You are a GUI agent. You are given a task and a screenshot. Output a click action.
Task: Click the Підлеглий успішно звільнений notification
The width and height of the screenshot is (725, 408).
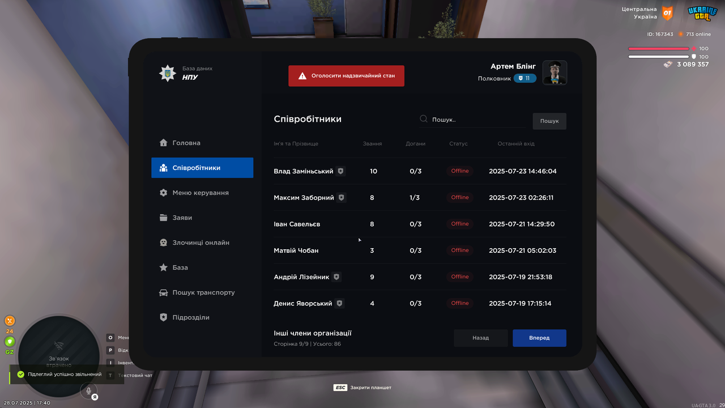pyautogui.click(x=66, y=375)
